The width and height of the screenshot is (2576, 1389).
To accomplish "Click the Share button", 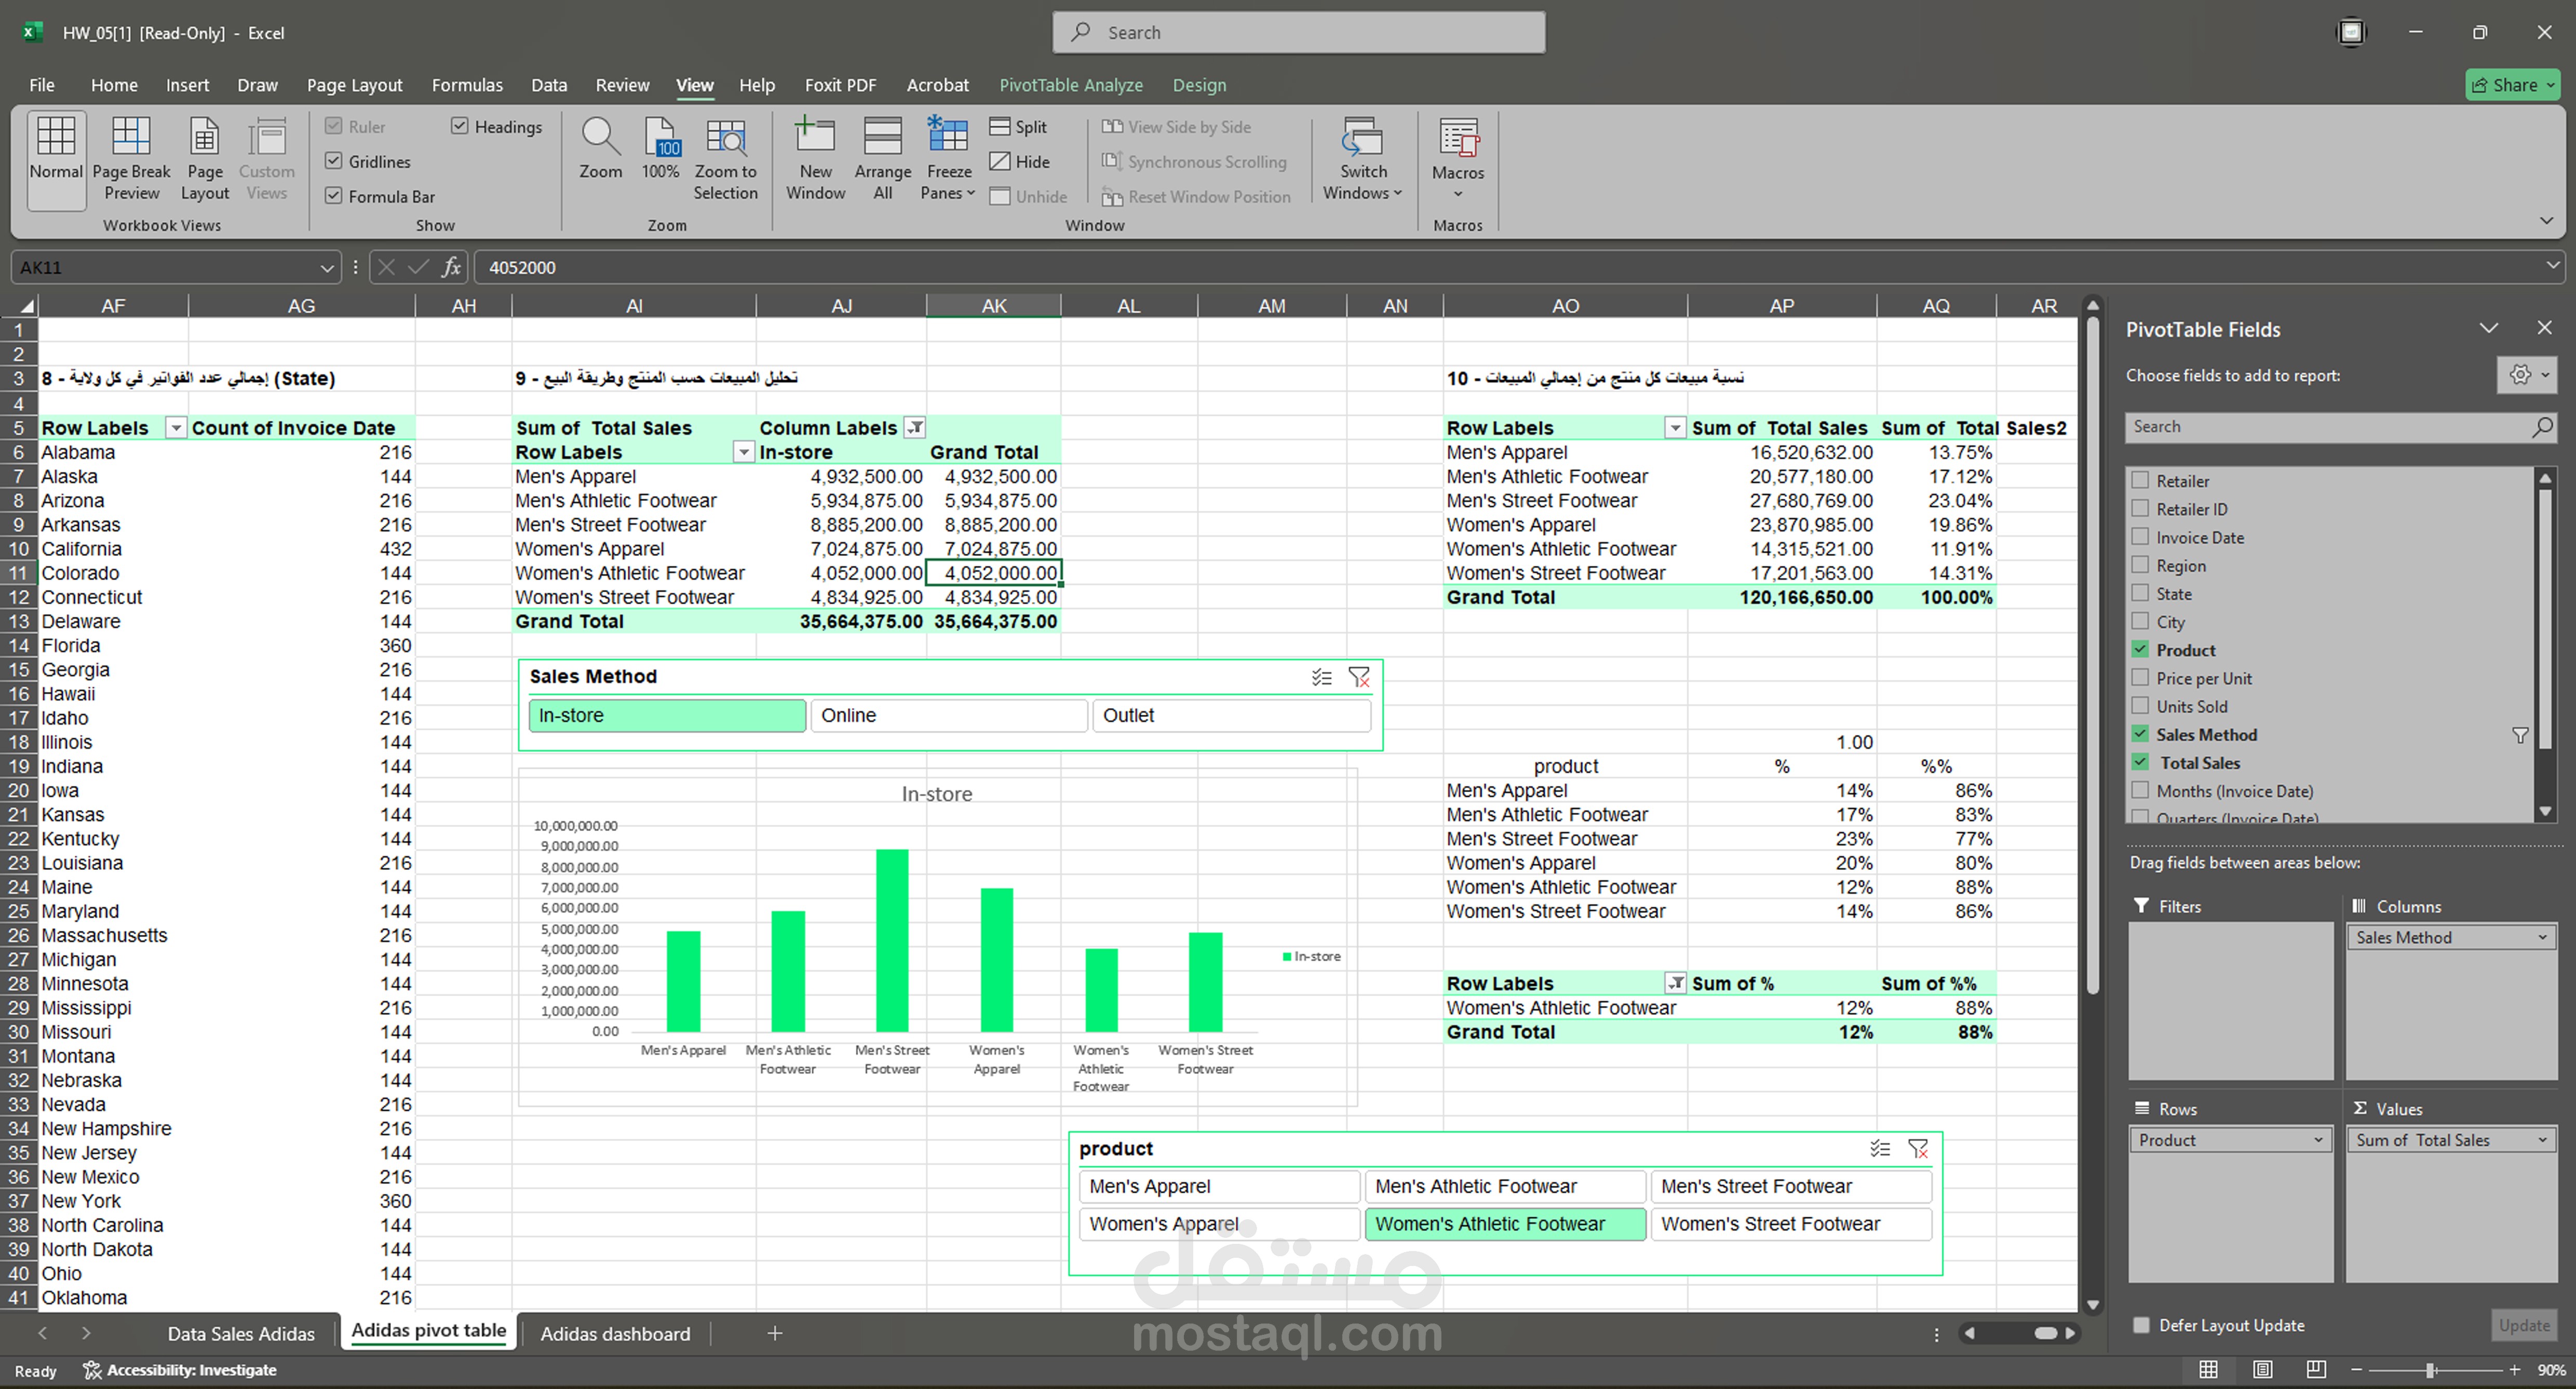I will (x=2513, y=85).
